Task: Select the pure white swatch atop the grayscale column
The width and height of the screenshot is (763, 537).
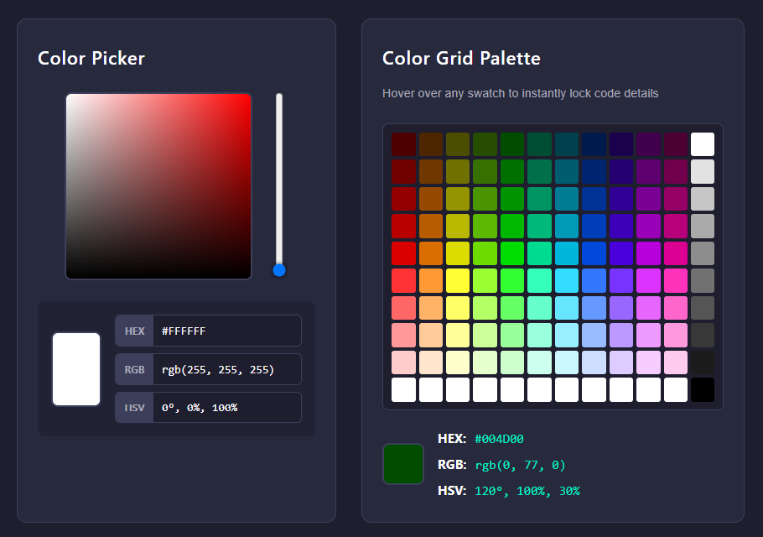Action: tap(703, 144)
